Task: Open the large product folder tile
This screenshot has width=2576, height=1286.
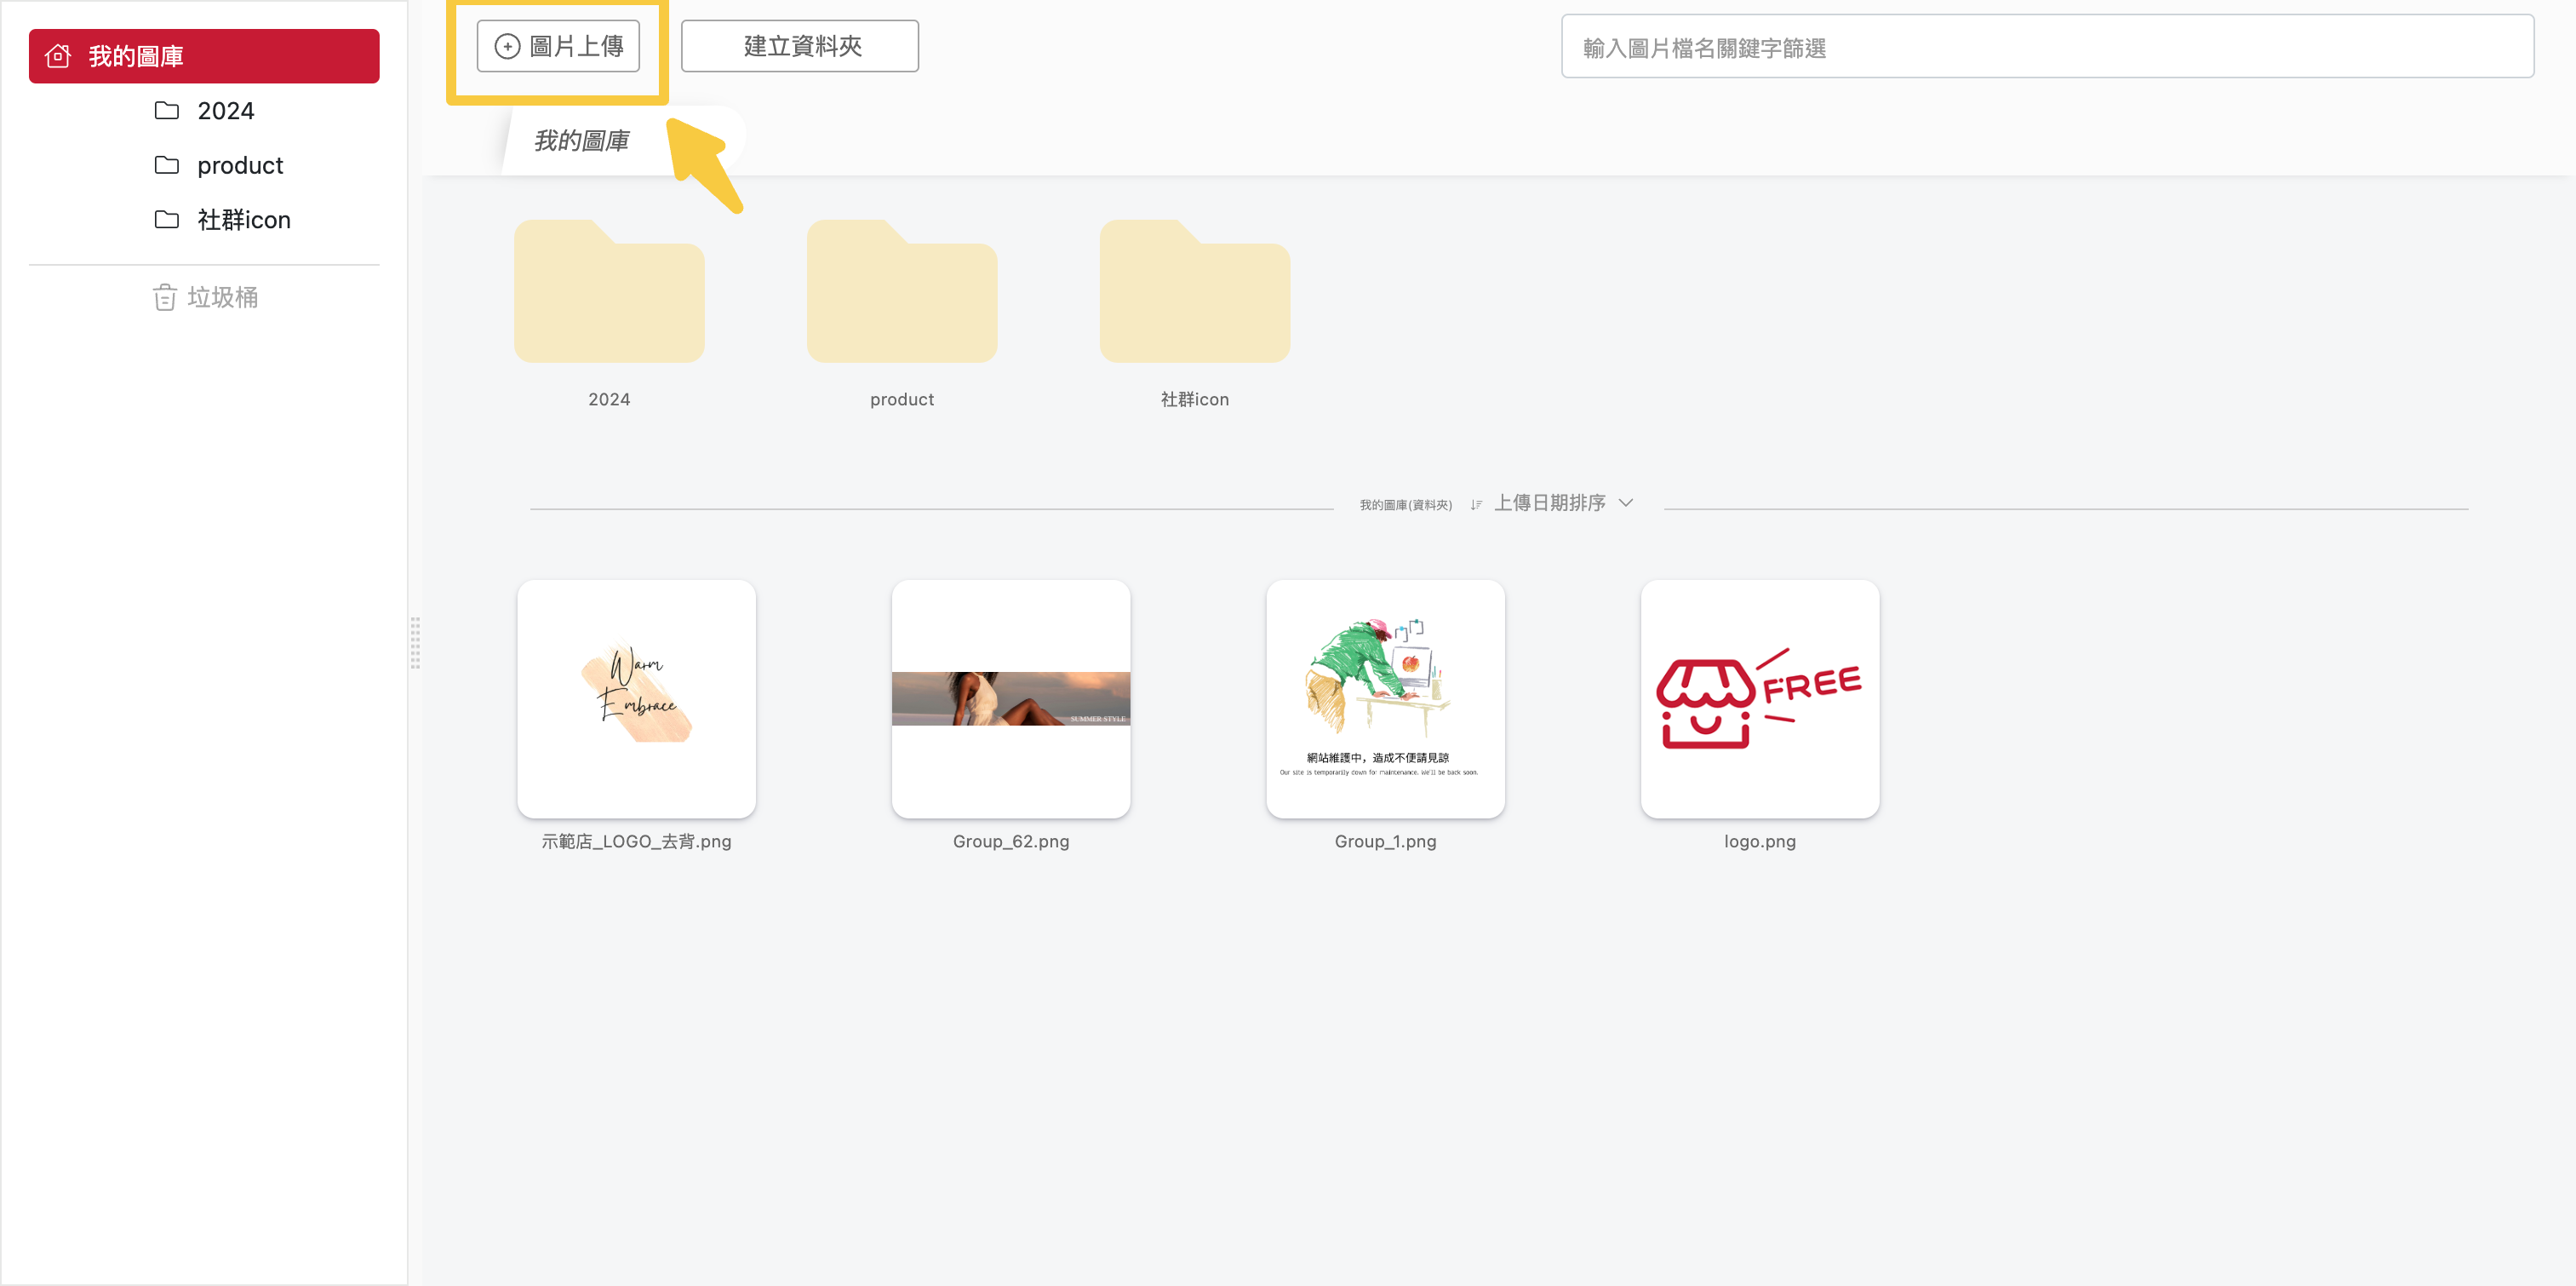Action: tap(902, 291)
